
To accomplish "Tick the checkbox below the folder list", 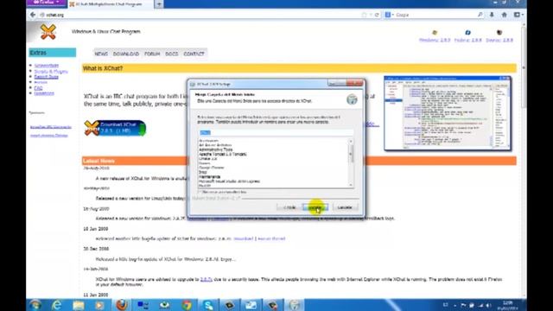I will coord(200,192).
